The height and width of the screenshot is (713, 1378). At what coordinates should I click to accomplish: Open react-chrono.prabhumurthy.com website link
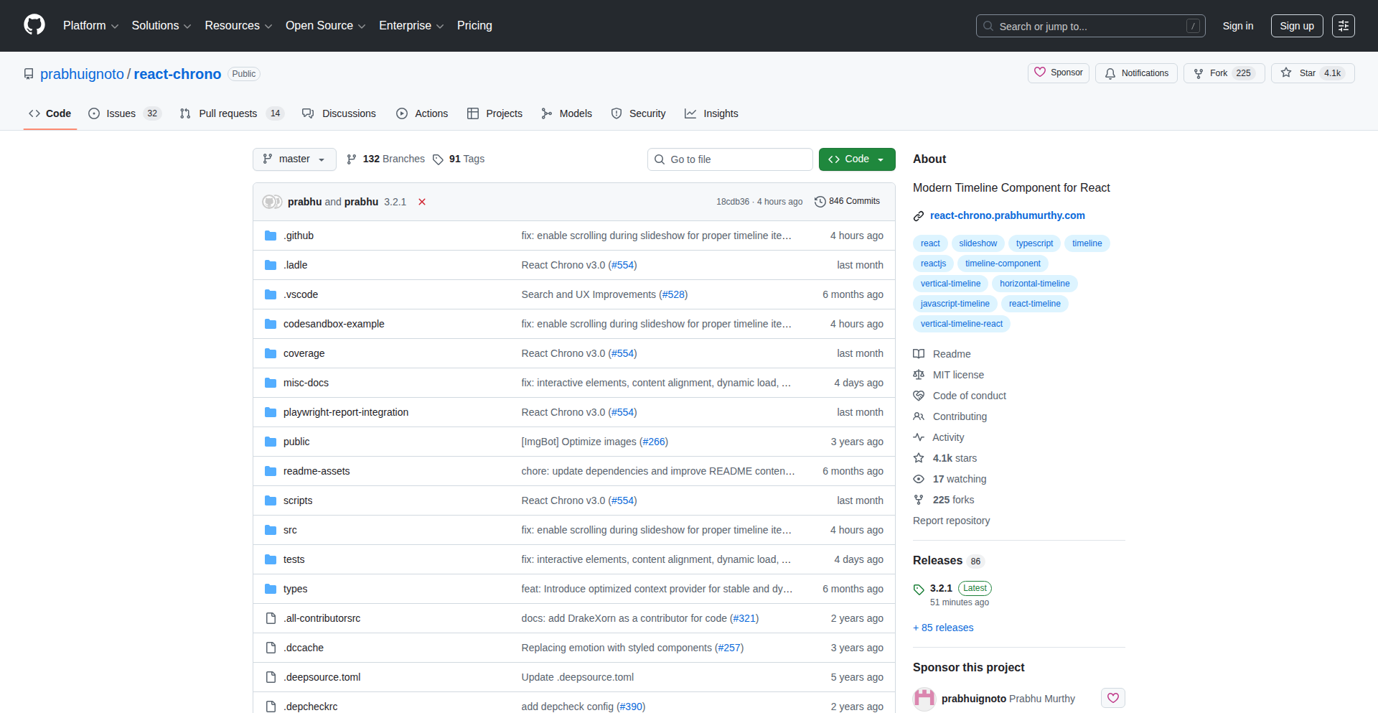(x=1007, y=215)
